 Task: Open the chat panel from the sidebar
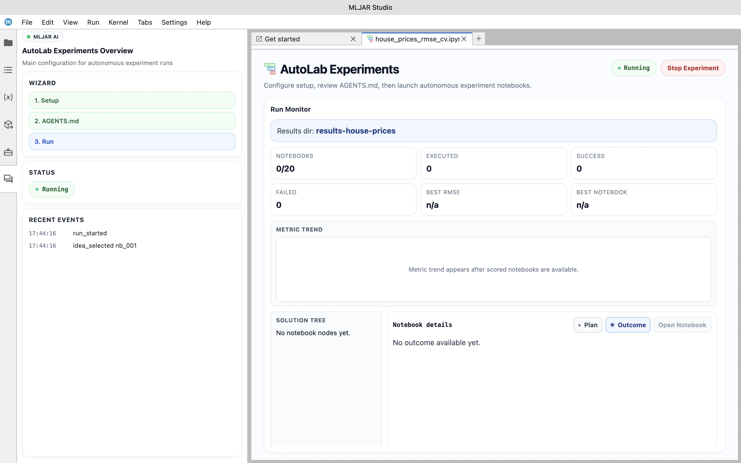point(8,179)
